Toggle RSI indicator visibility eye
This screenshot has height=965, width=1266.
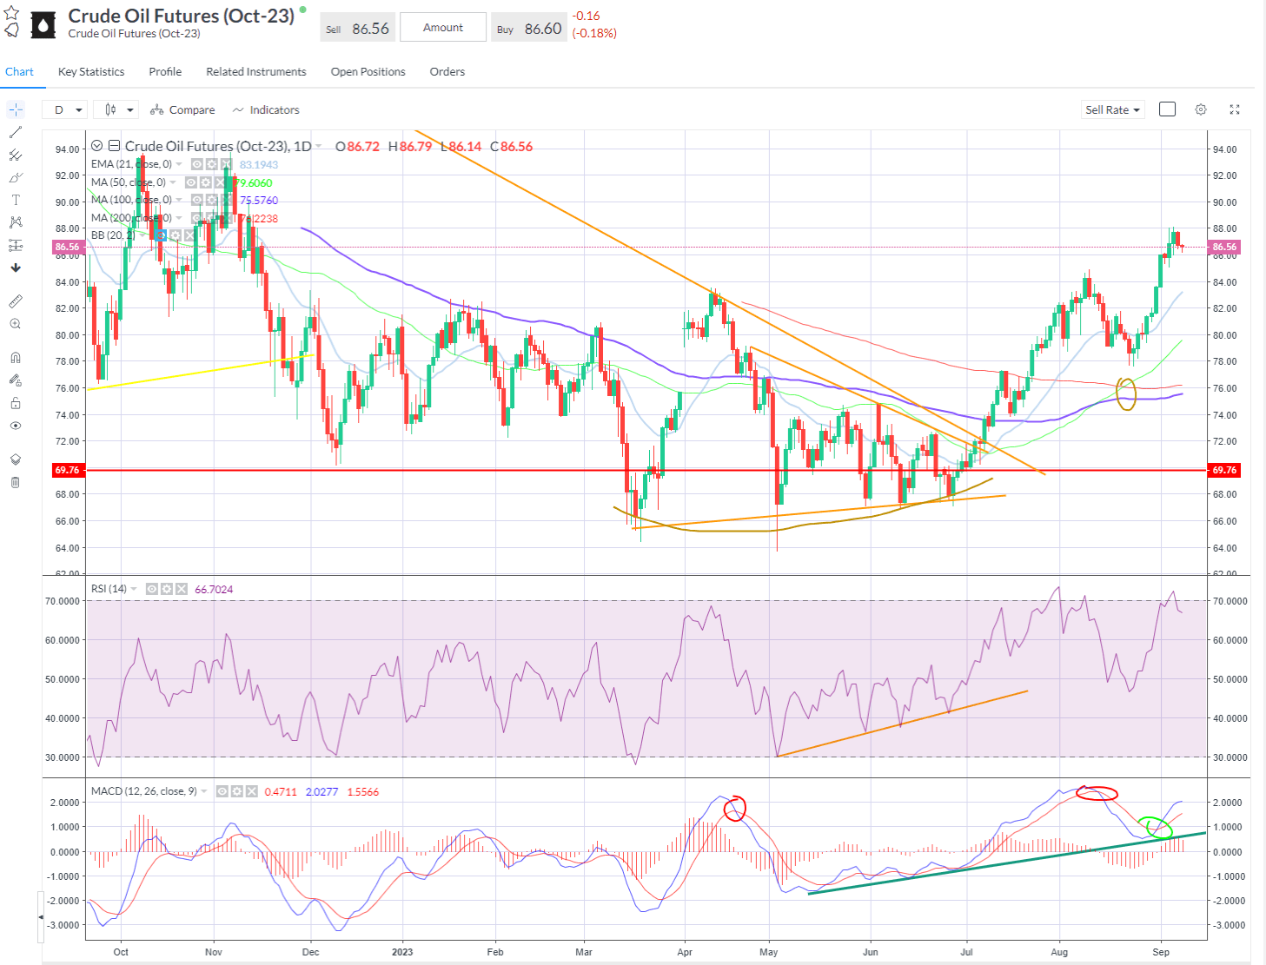pos(152,589)
